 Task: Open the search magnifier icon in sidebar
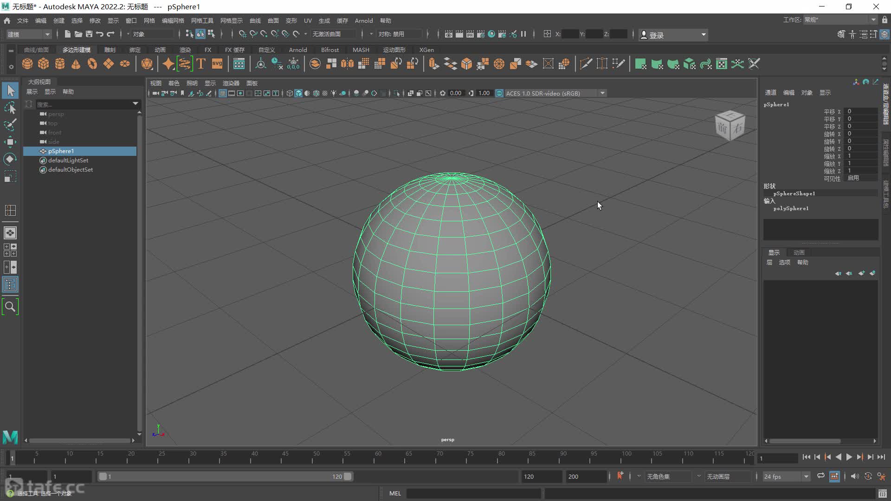pyautogui.click(x=10, y=307)
